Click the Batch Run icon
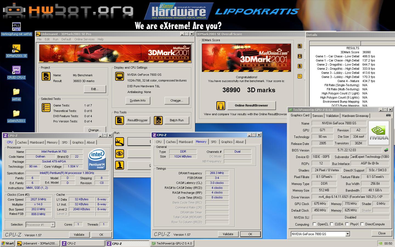 [158, 120]
